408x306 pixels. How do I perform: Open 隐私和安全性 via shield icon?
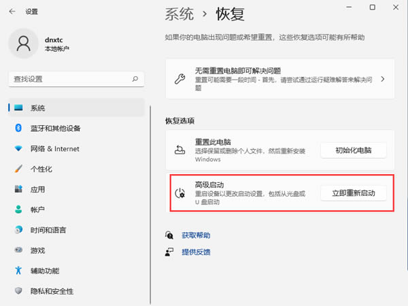[19, 291]
